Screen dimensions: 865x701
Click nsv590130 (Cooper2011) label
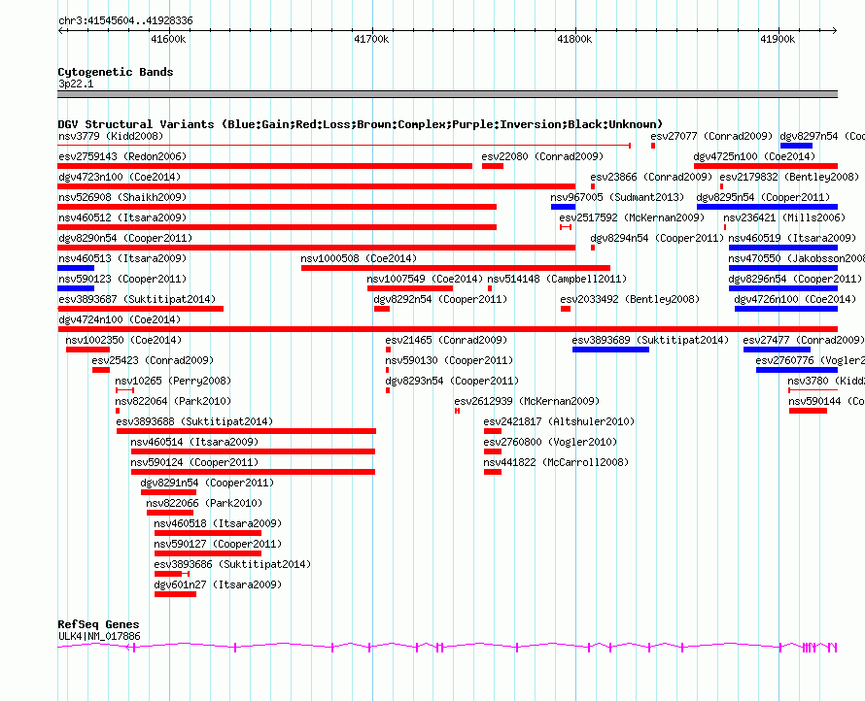click(449, 360)
